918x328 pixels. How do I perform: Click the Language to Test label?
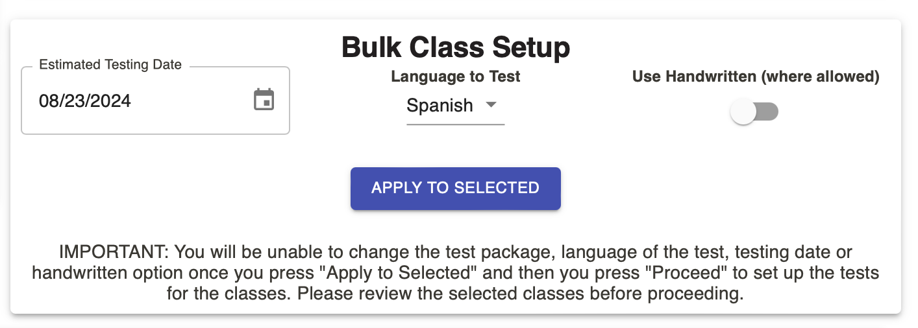tap(456, 76)
